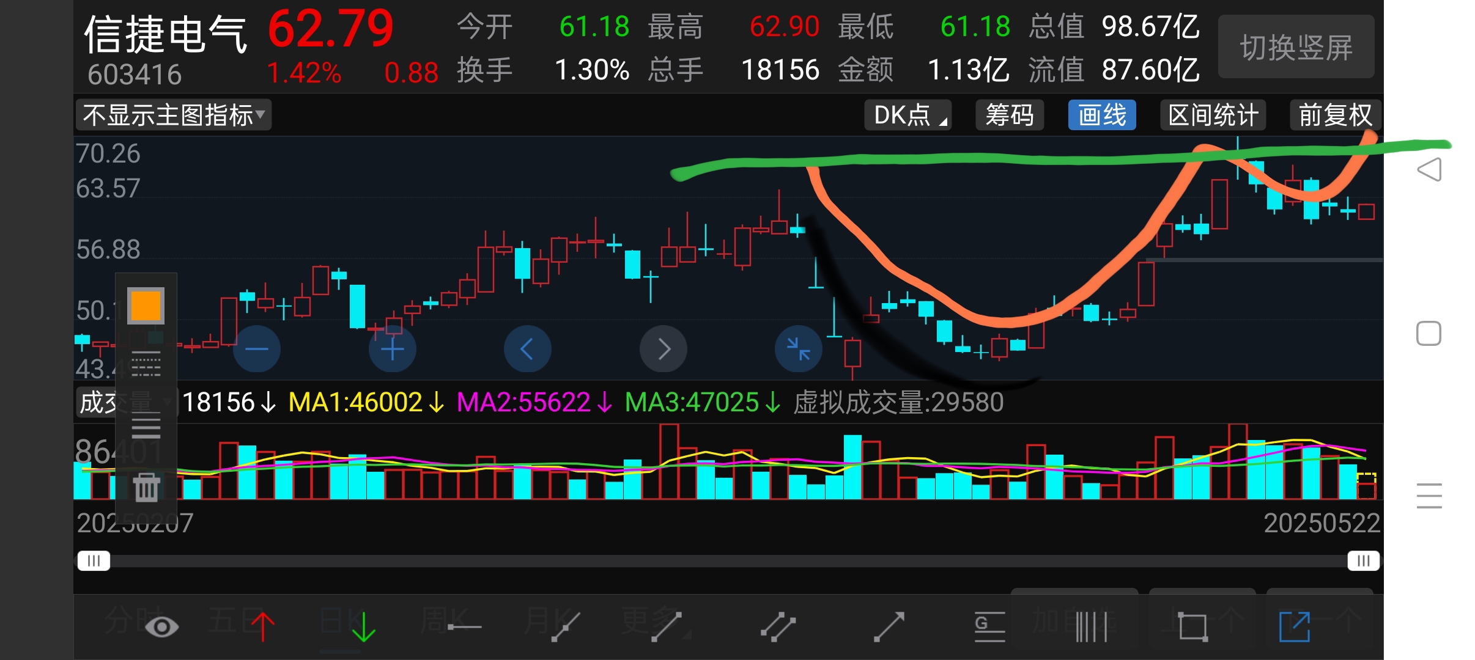Open the 筹码 chip distribution view
This screenshot has height=660, width=1475.
pyautogui.click(x=1010, y=115)
